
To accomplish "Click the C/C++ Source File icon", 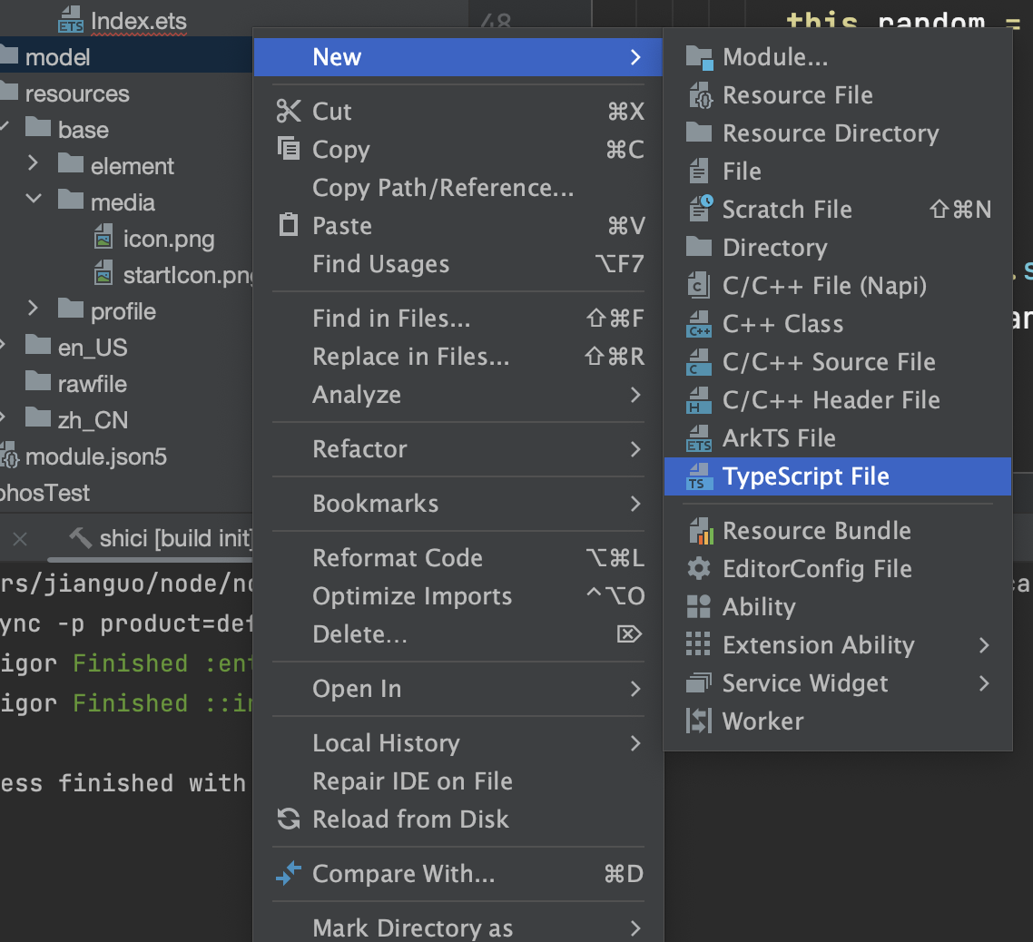I will pos(699,362).
